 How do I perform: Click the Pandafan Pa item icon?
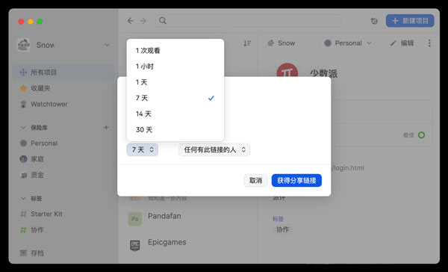coord(135,219)
